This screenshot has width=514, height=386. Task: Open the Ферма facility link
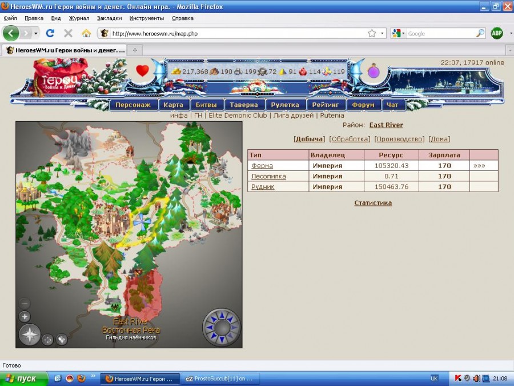[x=262, y=166]
